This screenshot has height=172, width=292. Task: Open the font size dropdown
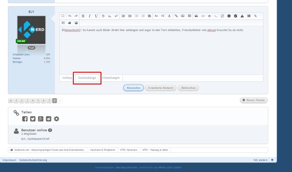[x=162, y=16]
